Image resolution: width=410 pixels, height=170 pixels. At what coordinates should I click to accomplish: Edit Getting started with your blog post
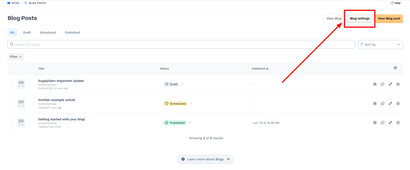(x=390, y=123)
